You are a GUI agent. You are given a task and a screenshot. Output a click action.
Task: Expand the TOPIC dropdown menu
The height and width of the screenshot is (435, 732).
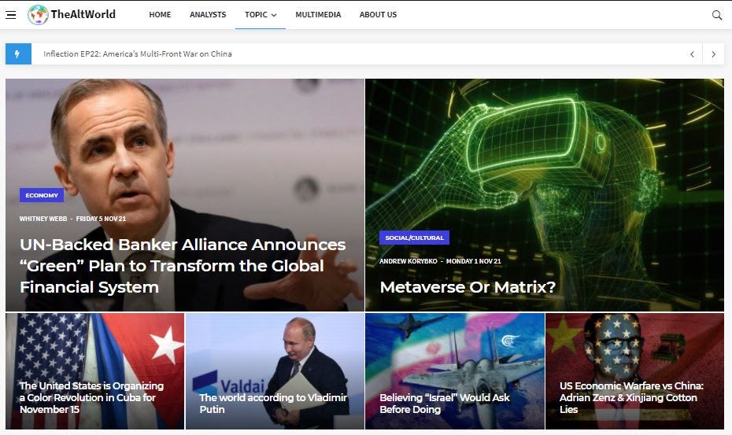click(261, 15)
